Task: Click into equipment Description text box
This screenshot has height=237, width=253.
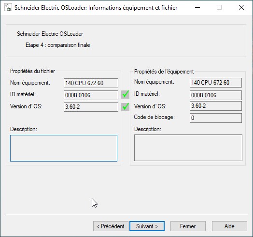Action: (x=188, y=148)
